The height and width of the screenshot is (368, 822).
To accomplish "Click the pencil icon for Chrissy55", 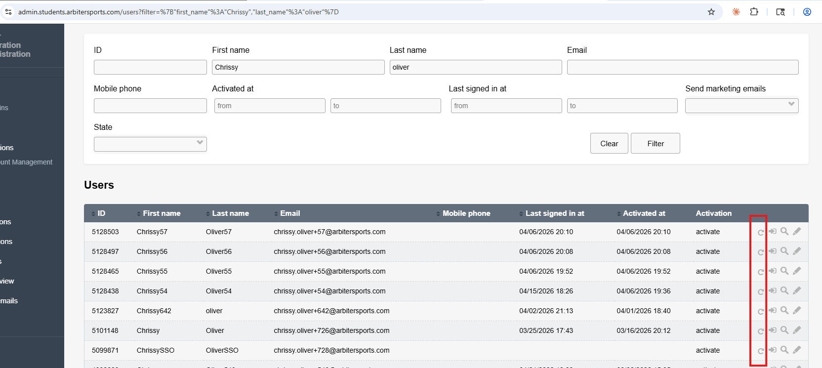I will coord(797,271).
